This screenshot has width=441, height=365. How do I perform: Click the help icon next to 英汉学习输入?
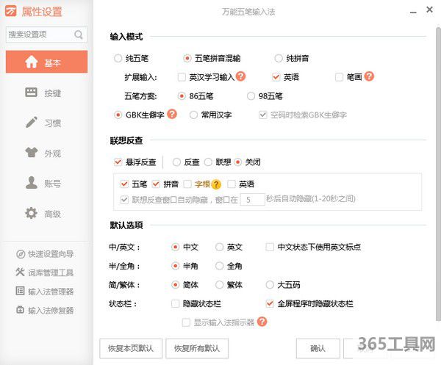point(240,76)
